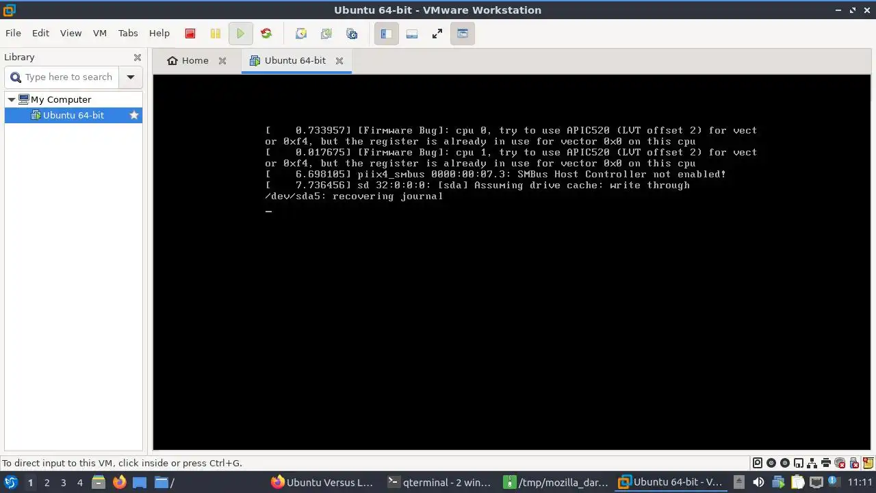Open the Help menu
Image resolution: width=876 pixels, height=493 pixels.
pyautogui.click(x=159, y=33)
